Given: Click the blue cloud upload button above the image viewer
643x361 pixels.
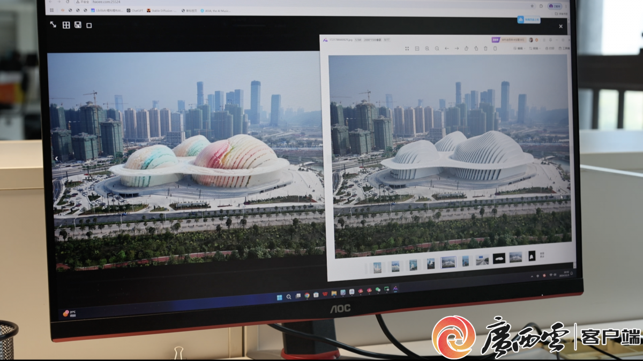Looking at the screenshot, I should coord(528,19).
